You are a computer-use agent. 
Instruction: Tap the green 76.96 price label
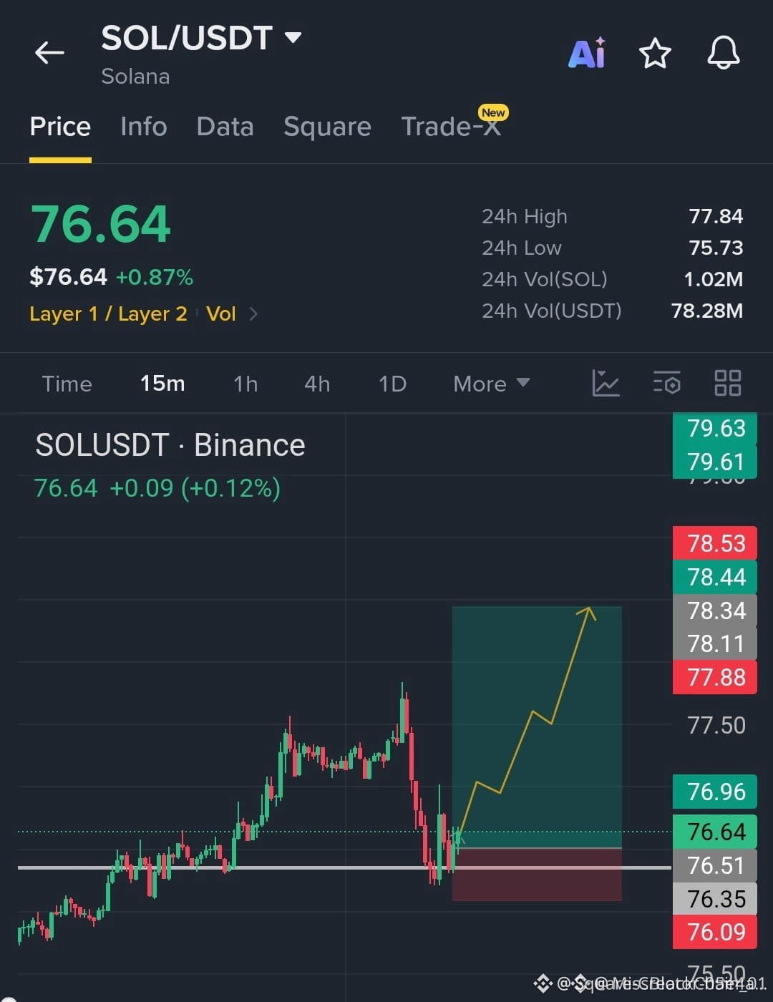click(x=715, y=792)
